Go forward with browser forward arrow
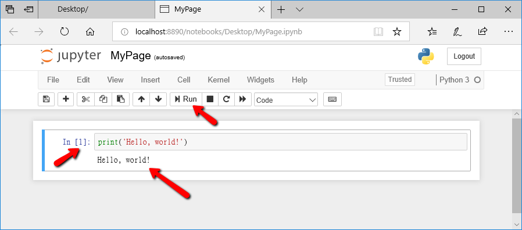Image resolution: width=522 pixels, height=230 pixels. [x=39, y=31]
